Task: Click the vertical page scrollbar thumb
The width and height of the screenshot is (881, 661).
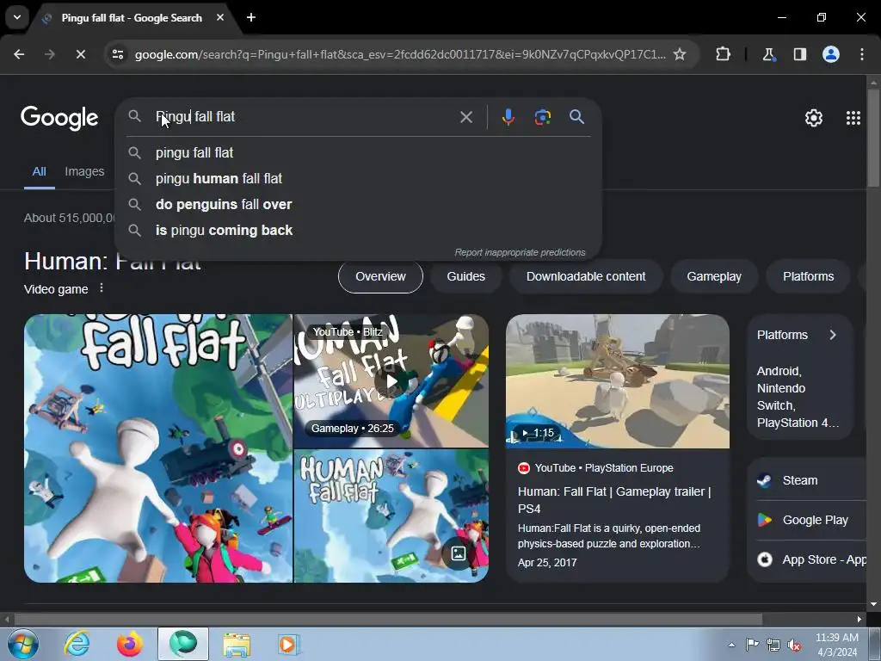Action: coord(873,138)
